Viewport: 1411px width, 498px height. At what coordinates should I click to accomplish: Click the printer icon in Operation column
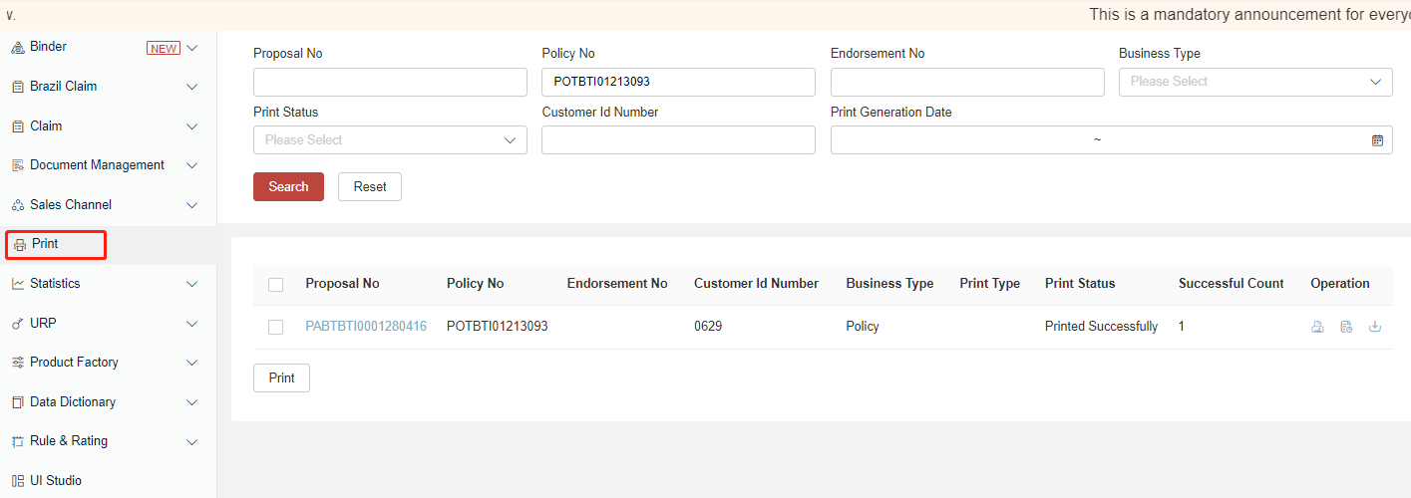(1317, 327)
